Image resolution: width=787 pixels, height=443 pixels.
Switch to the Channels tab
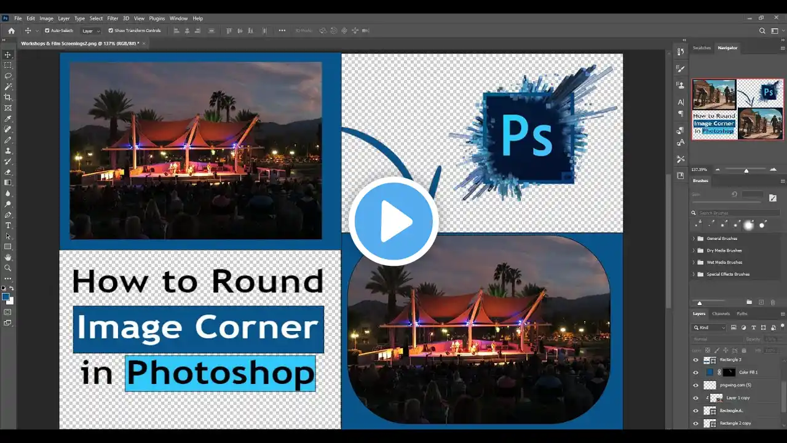point(721,314)
